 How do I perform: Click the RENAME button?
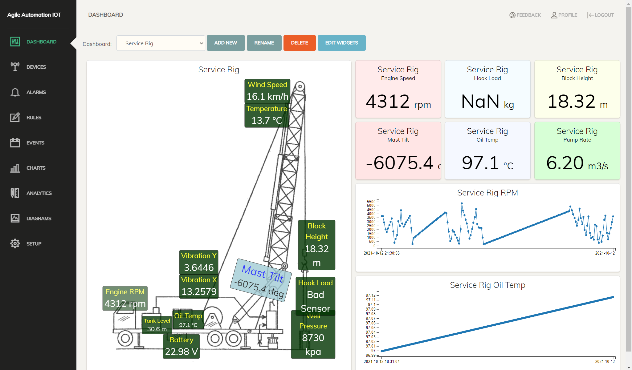tap(264, 43)
